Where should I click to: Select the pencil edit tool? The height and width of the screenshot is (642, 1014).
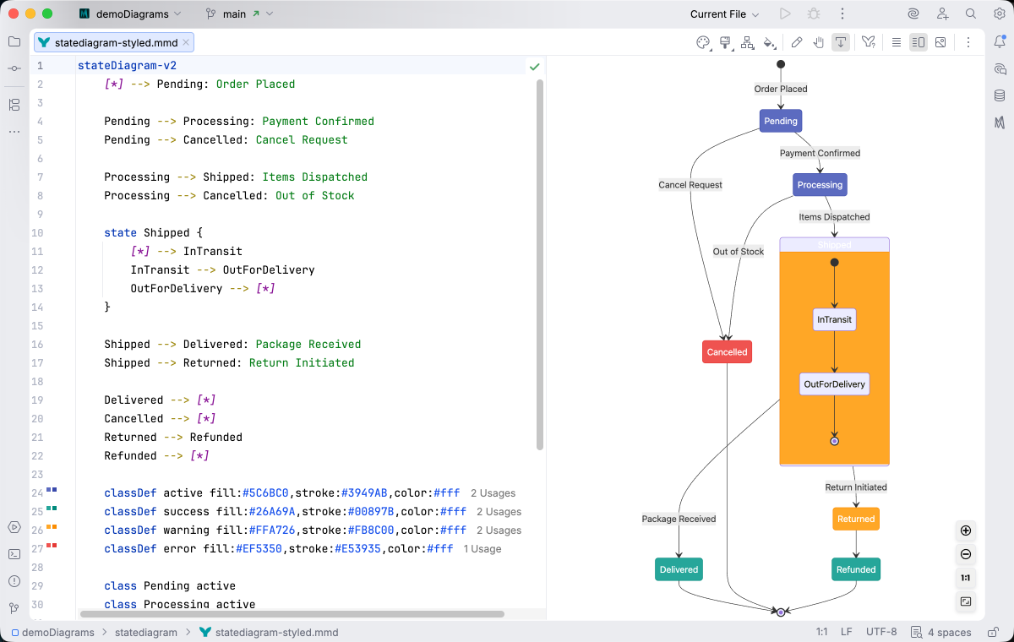coord(797,42)
